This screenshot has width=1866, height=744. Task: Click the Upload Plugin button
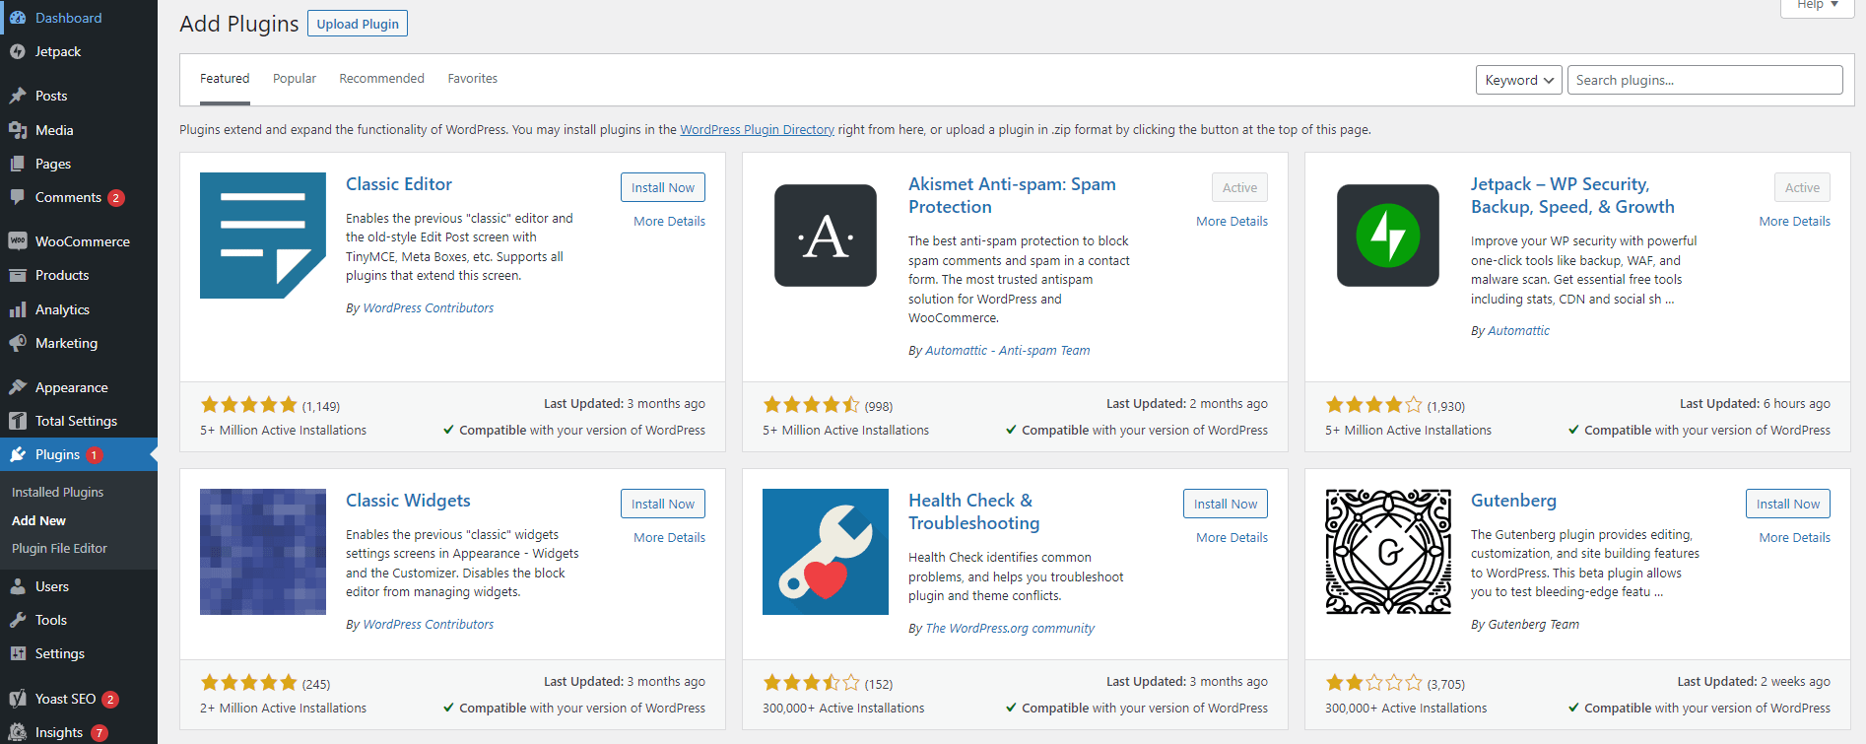pyautogui.click(x=358, y=24)
